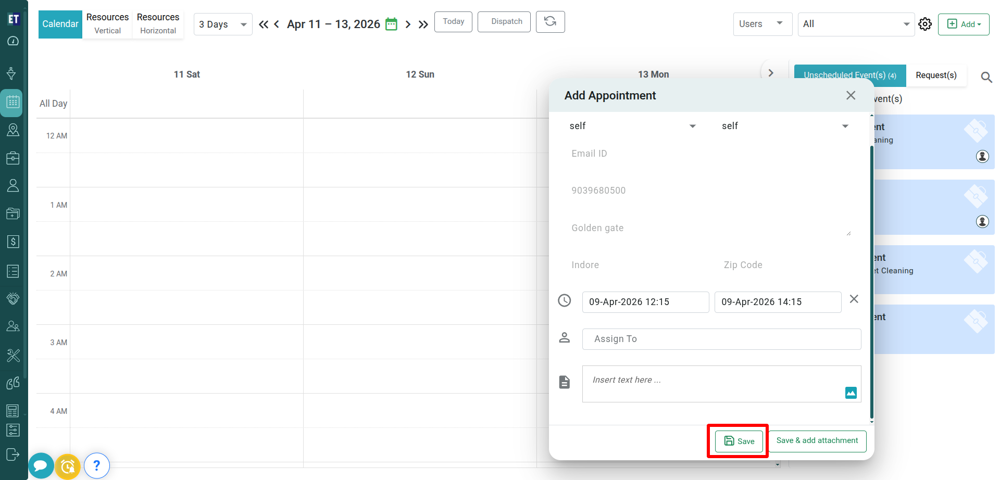Click Save & add attachment button

click(x=817, y=441)
